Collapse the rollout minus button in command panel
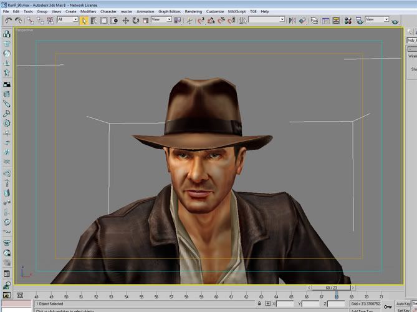417x312 pixels. click(411, 49)
